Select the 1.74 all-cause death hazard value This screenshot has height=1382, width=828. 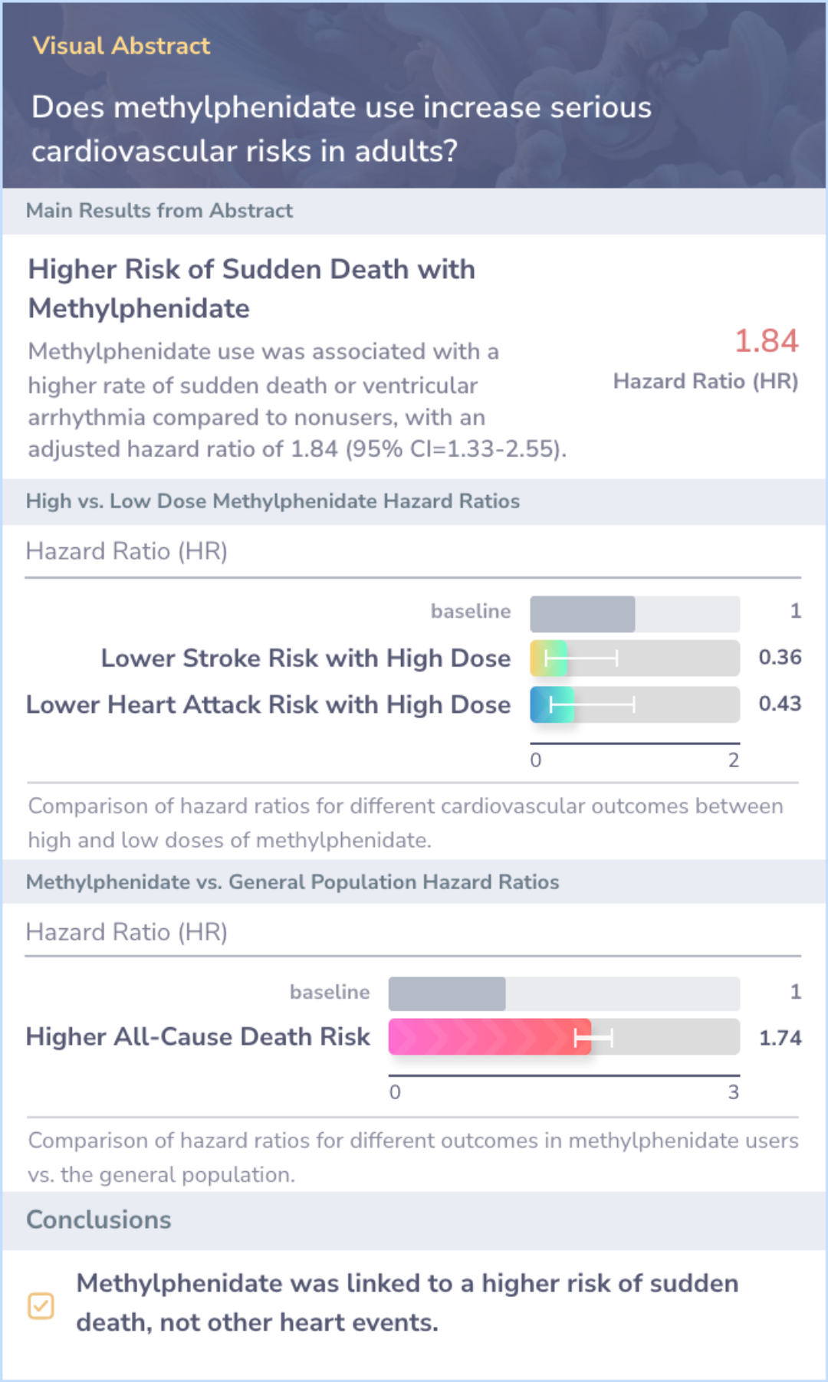pos(780,1038)
